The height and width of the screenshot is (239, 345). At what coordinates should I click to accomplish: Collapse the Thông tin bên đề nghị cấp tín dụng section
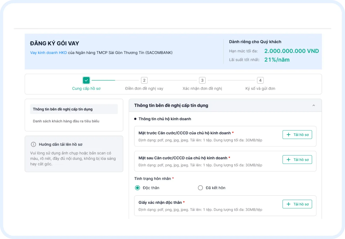tap(314, 105)
